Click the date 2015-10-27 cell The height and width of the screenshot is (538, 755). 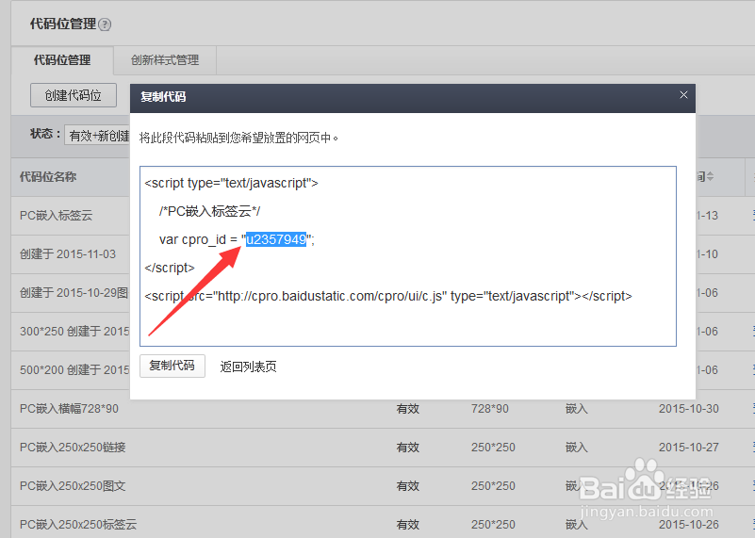(x=689, y=447)
